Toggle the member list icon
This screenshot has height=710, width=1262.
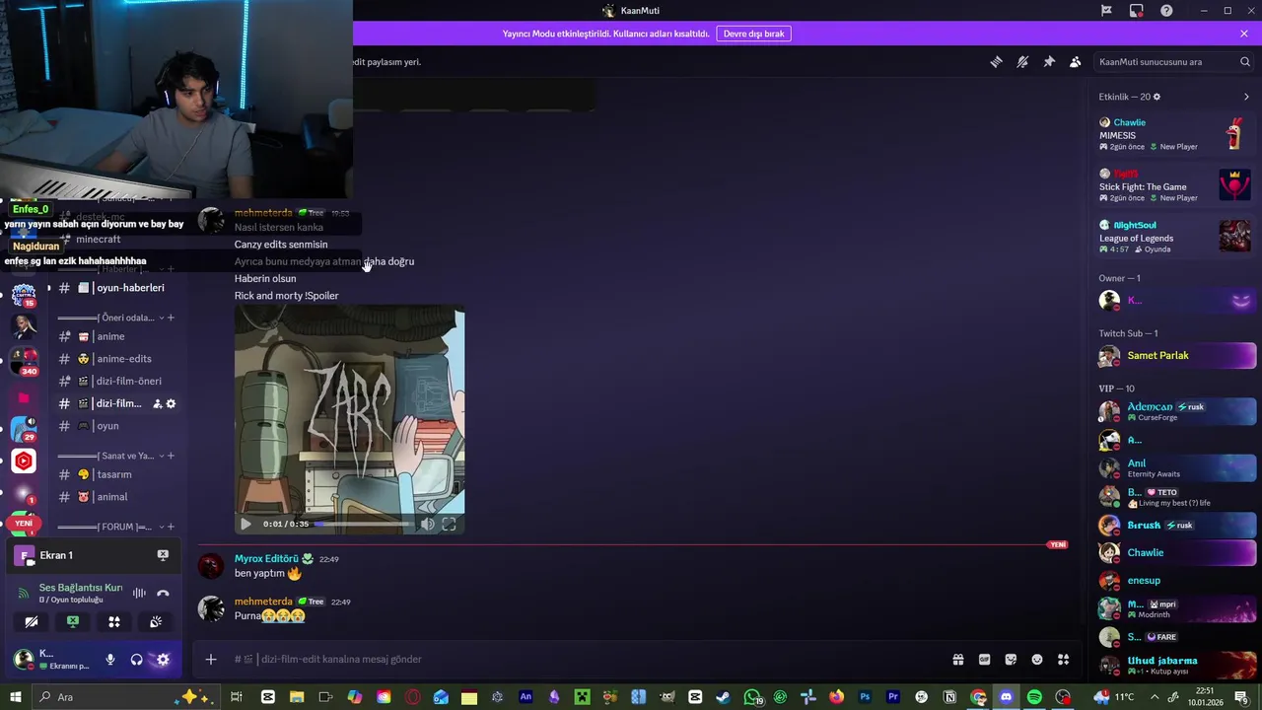click(x=1076, y=62)
